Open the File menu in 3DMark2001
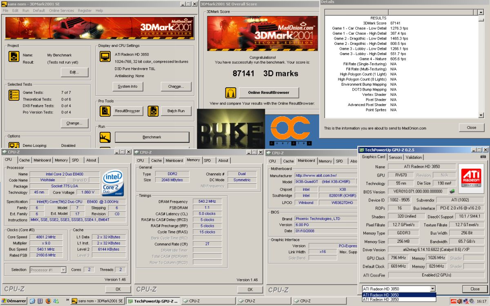 pyautogui.click(x=6, y=11)
